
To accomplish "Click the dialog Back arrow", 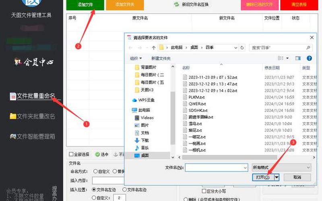I will [x=130, y=48].
